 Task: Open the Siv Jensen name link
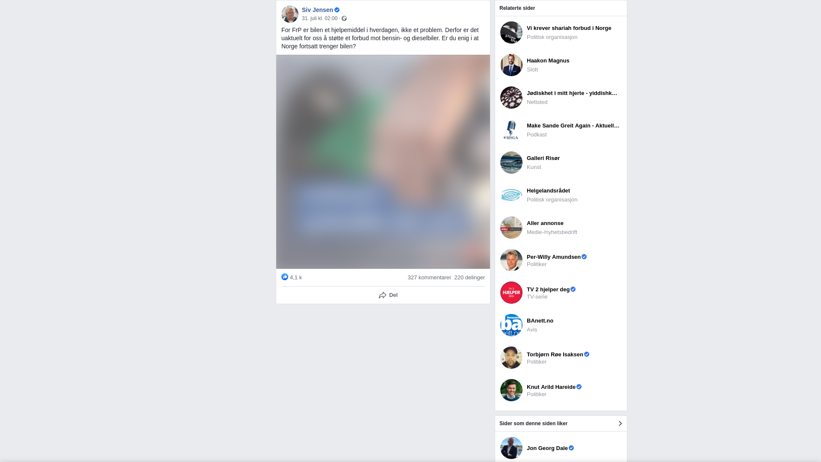(317, 10)
